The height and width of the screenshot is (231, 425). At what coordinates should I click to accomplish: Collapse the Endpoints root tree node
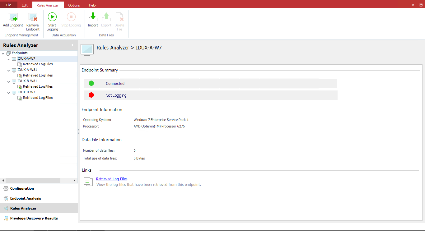(x=3, y=53)
